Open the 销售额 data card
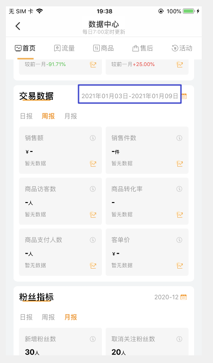213x363 pixels. click(60, 150)
